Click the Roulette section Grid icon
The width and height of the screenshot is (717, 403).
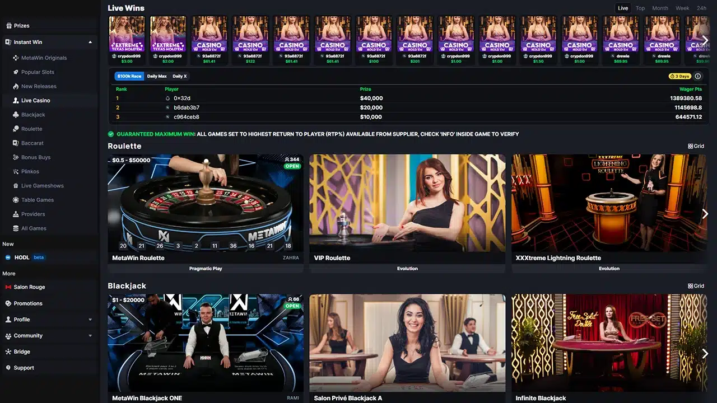pyautogui.click(x=691, y=146)
